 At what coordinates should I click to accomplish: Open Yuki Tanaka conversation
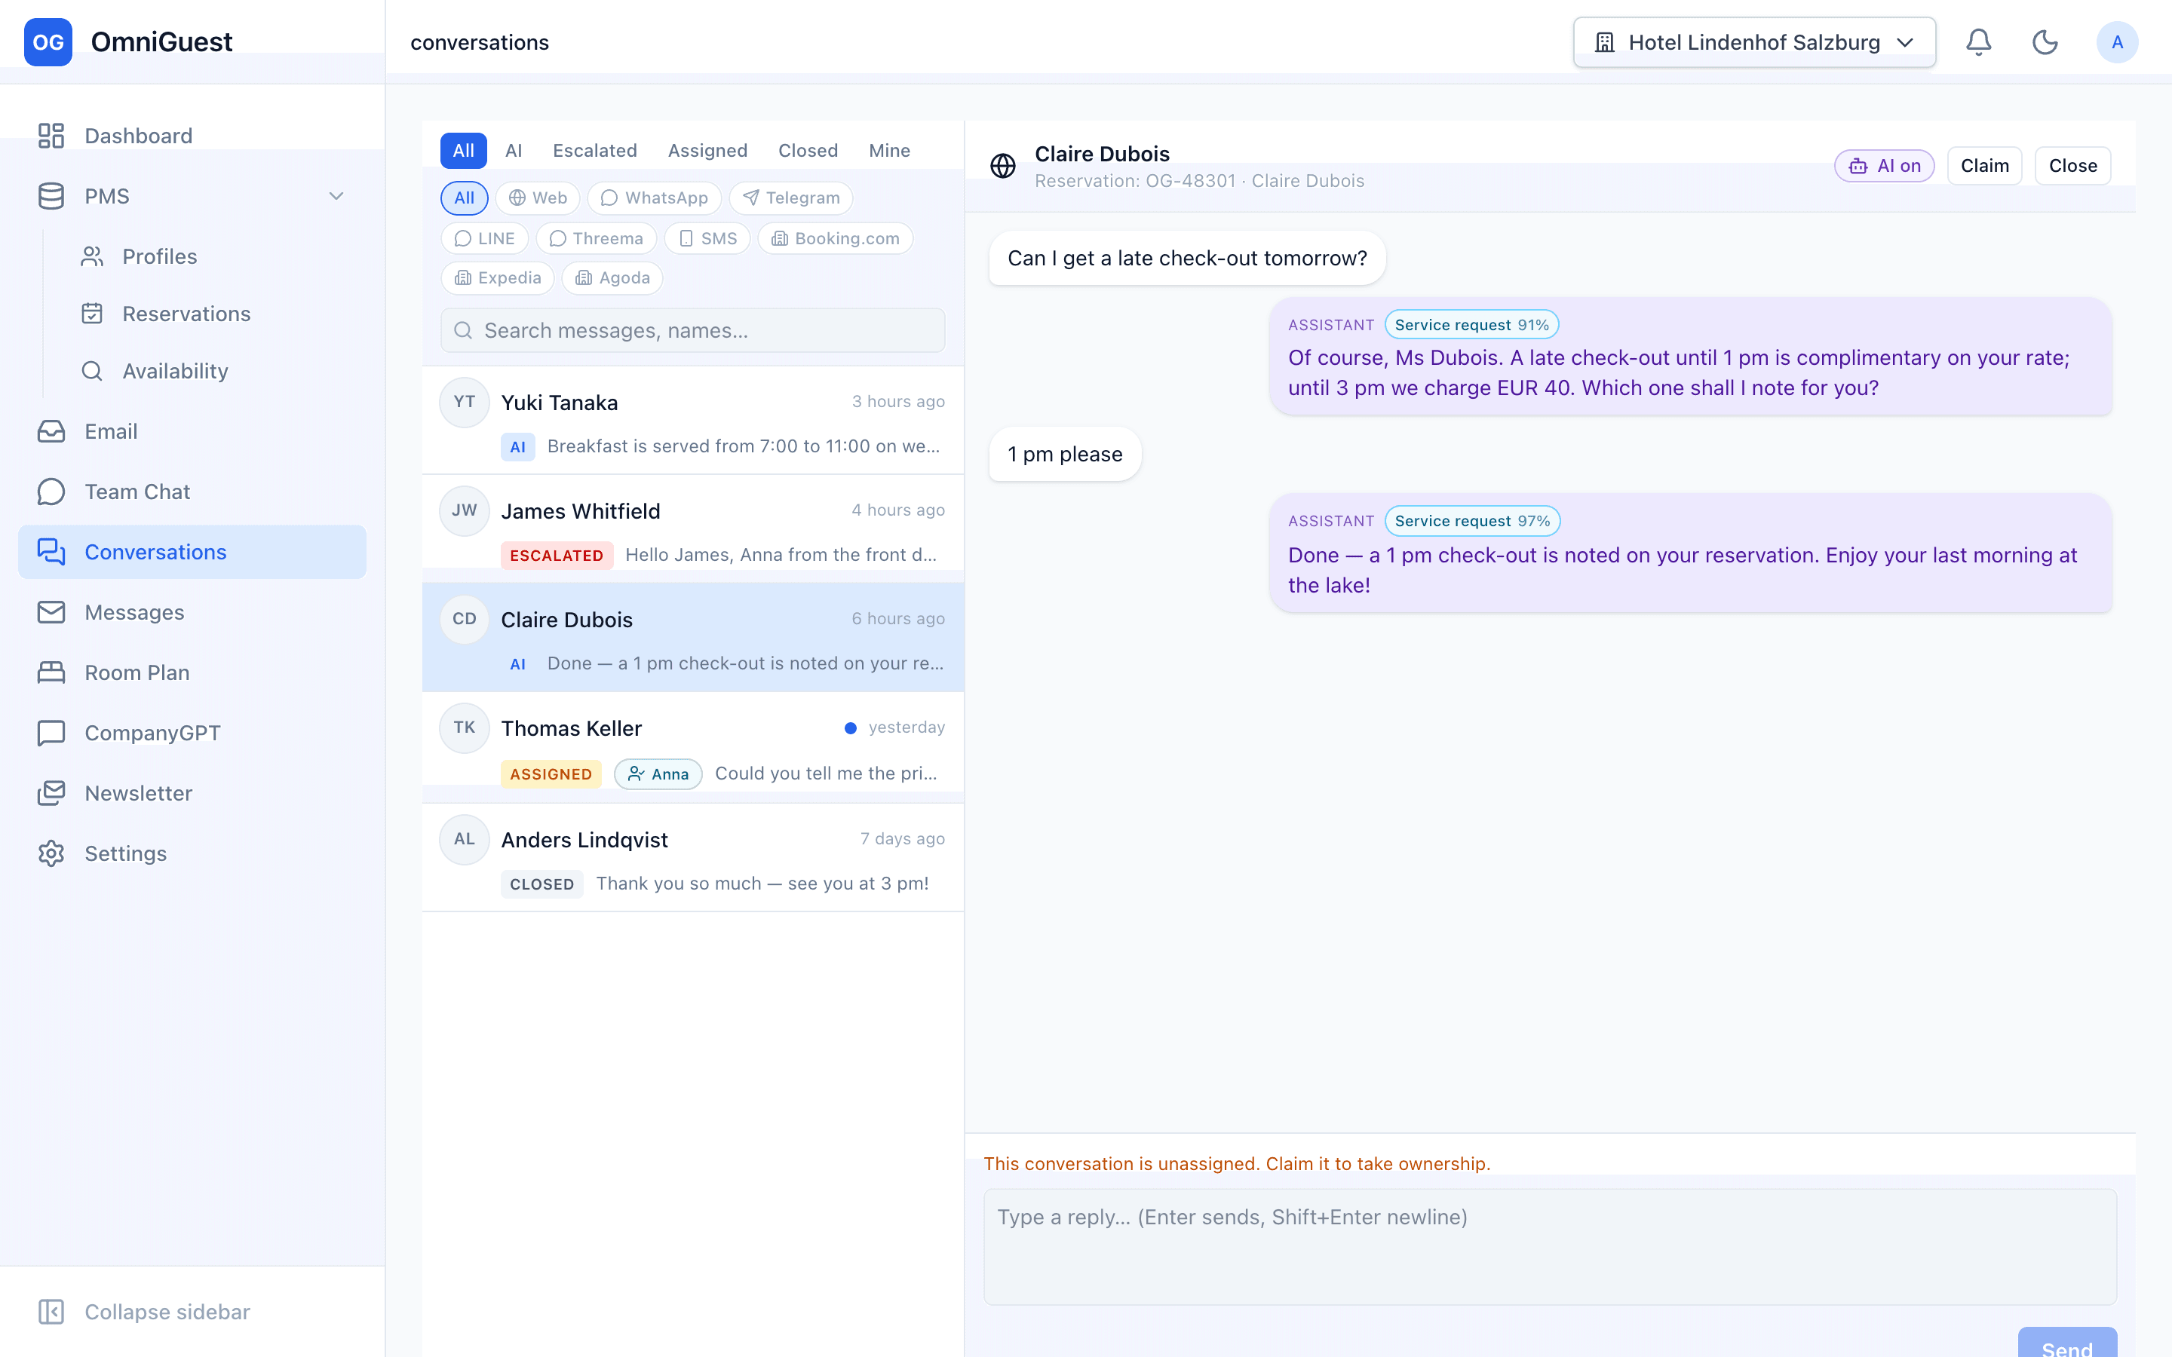(692, 421)
